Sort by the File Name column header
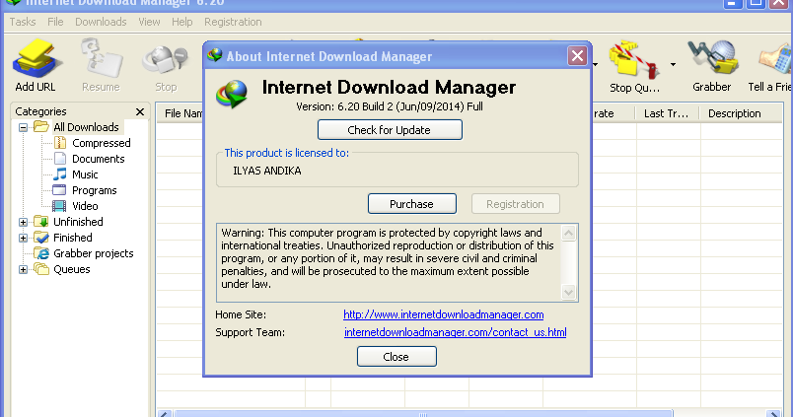Screen dimensions: 793x417 pyautogui.click(x=183, y=113)
